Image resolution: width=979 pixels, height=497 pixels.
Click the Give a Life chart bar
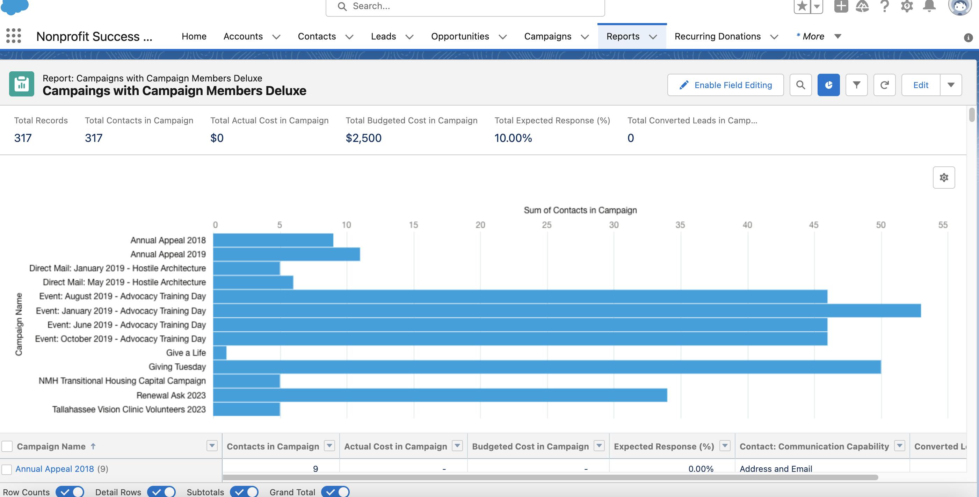[220, 353]
